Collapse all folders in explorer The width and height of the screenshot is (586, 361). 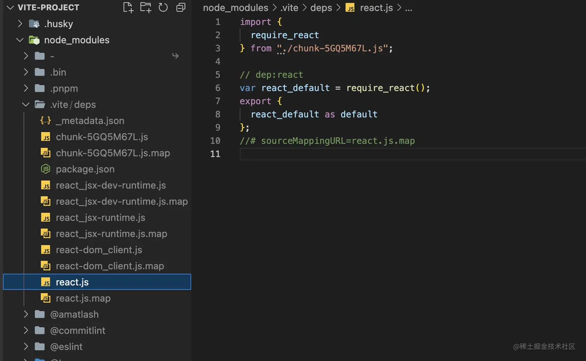pyautogui.click(x=181, y=7)
